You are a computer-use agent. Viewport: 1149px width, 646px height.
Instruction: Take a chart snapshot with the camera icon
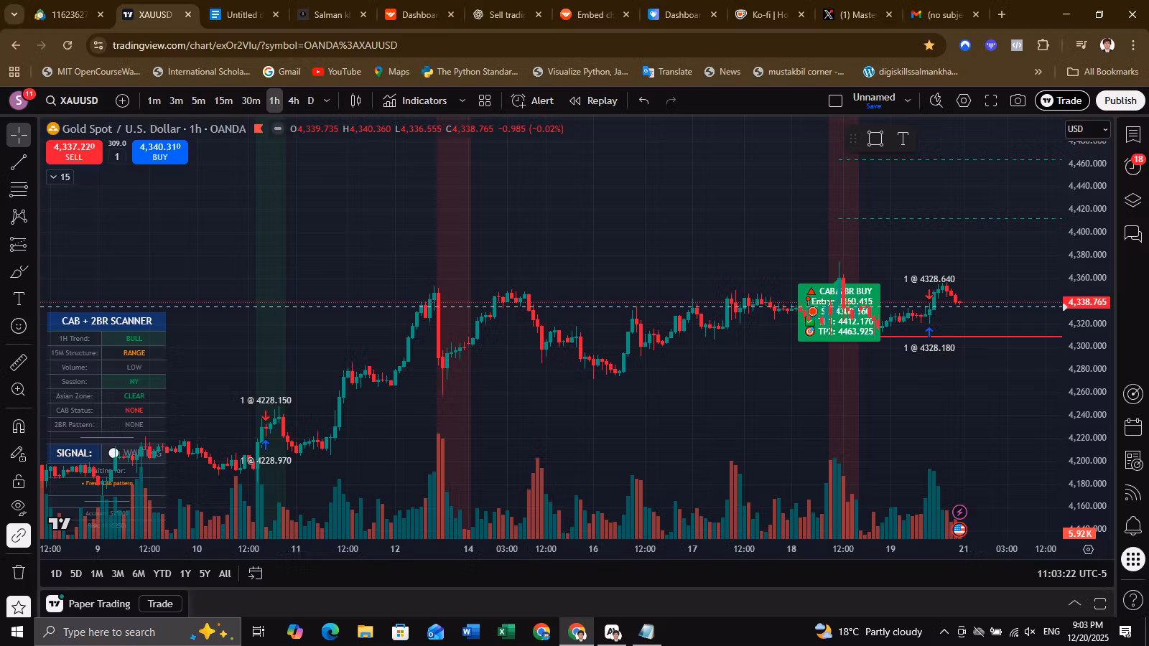[1018, 100]
